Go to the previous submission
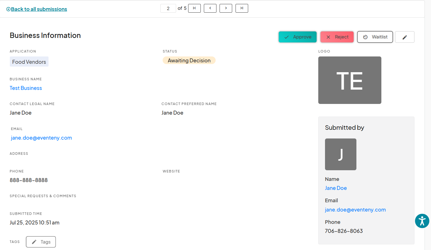Screen dimensions: 431x250 pyautogui.click(x=210, y=8)
